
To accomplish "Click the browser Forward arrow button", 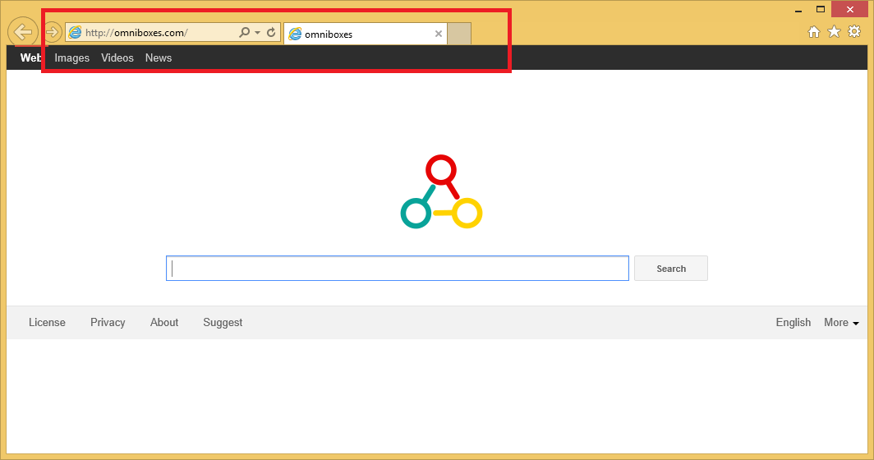I will coord(52,32).
